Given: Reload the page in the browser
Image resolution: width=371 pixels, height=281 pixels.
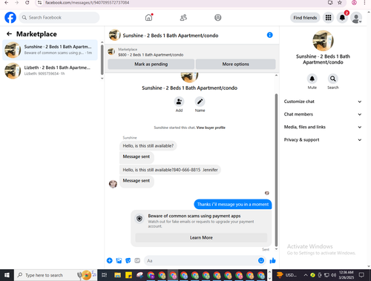Looking at the screenshot, I should coord(27,3).
